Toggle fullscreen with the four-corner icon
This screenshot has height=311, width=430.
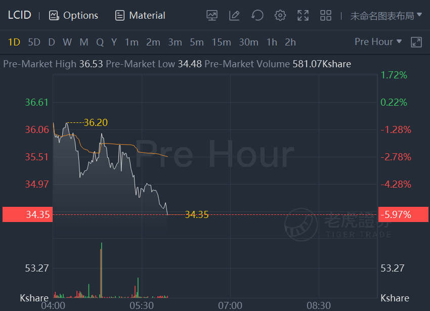pos(303,15)
